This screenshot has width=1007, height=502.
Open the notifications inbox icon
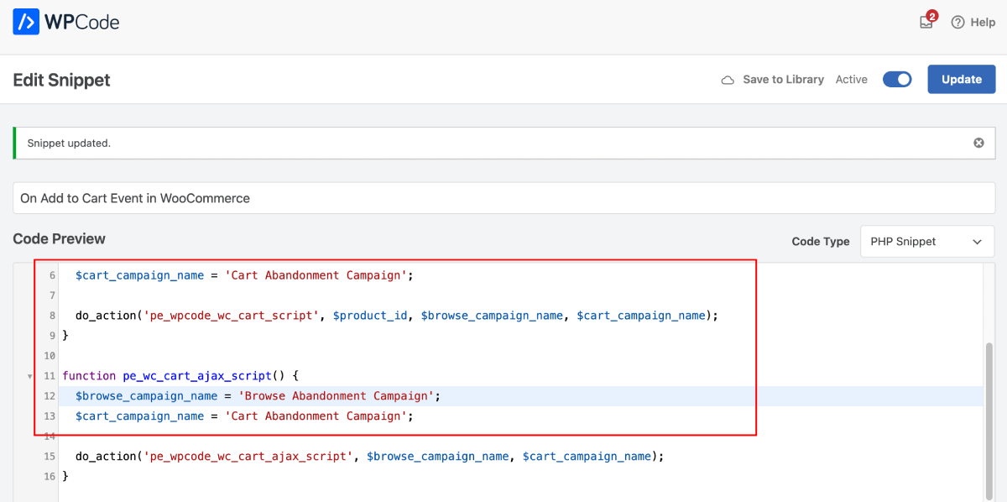click(x=926, y=24)
